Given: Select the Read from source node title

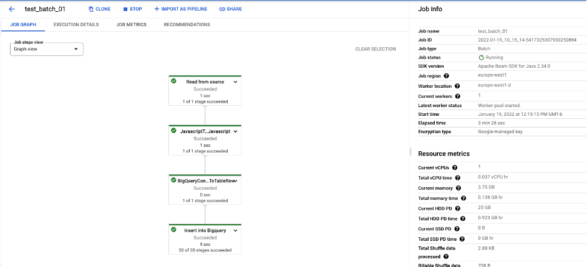Looking at the screenshot, I should click(205, 82).
